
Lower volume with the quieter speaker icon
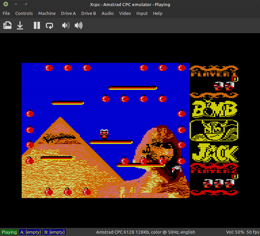pyautogui.click(x=66, y=25)
